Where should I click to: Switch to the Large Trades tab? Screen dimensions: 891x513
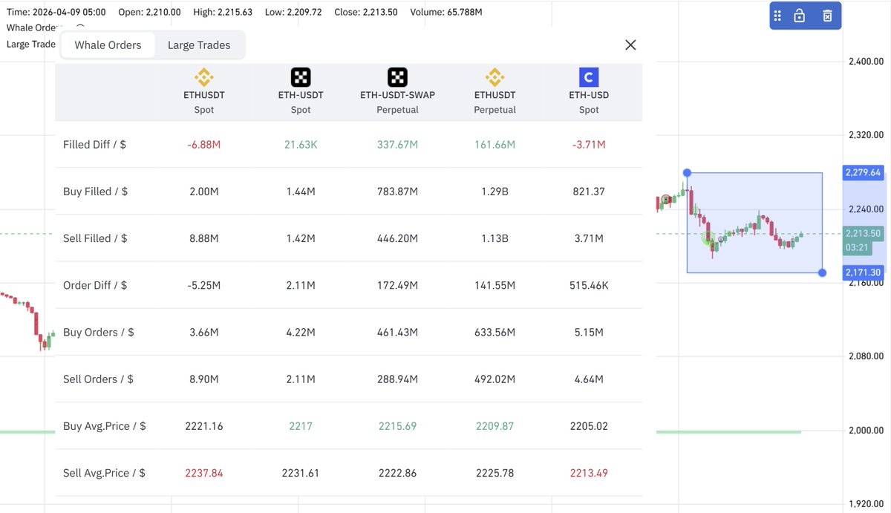point(199,45)
